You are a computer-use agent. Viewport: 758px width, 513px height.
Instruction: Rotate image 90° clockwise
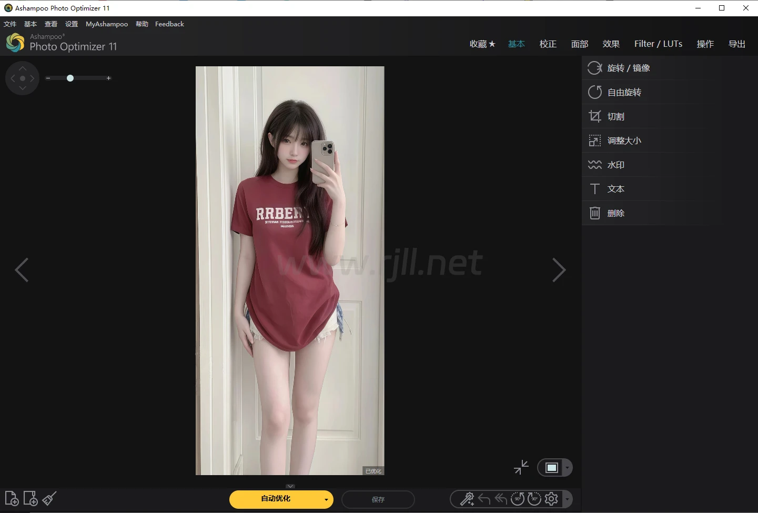point(534,499)
